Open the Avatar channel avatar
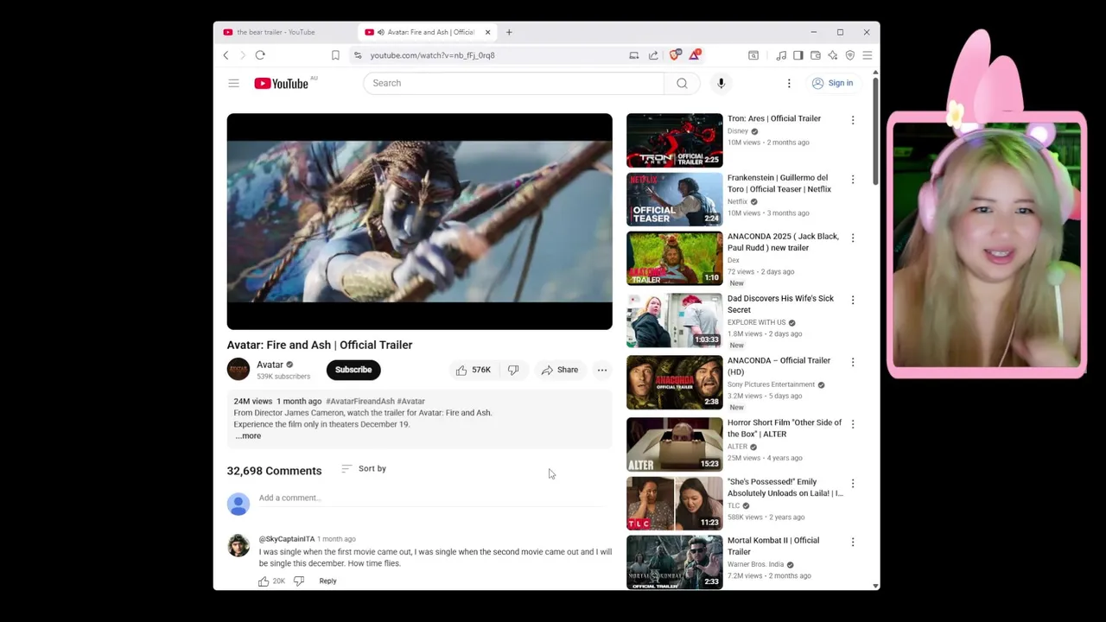Screen dimensions: 1106x622 tap(238, 369)
